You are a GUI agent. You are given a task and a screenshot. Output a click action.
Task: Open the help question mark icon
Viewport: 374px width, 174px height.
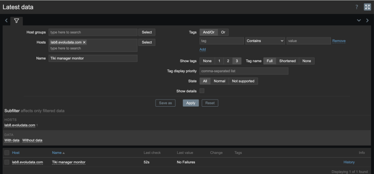pyautogui.click(x=357, y=7)
